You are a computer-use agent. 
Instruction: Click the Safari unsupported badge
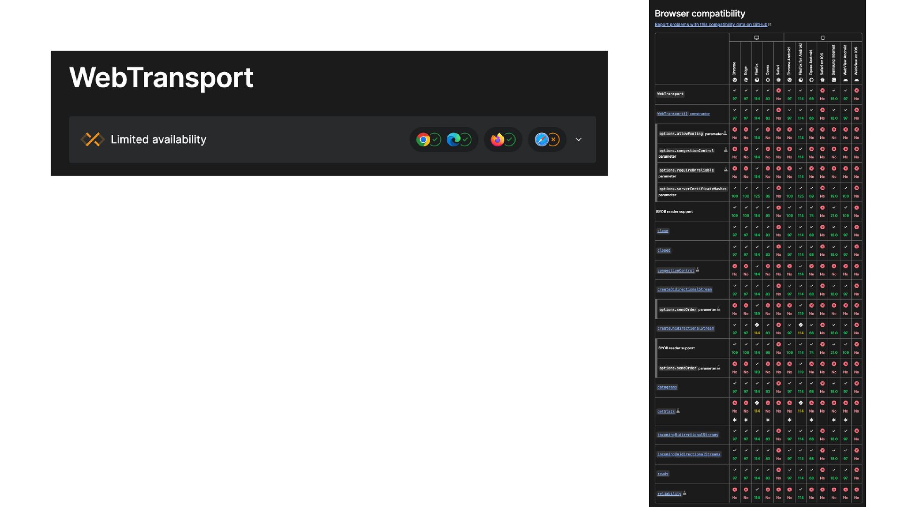pos(547,139)
